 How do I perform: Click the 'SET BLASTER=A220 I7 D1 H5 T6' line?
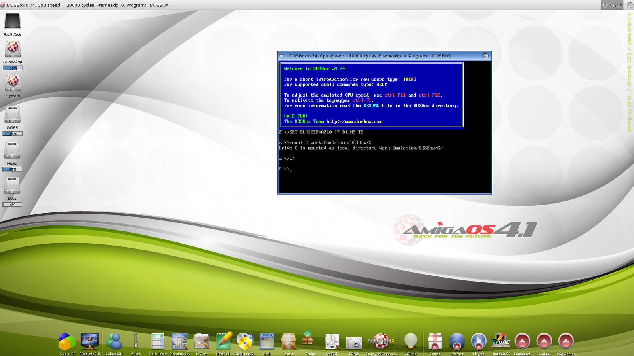click(x=321, y=132)
